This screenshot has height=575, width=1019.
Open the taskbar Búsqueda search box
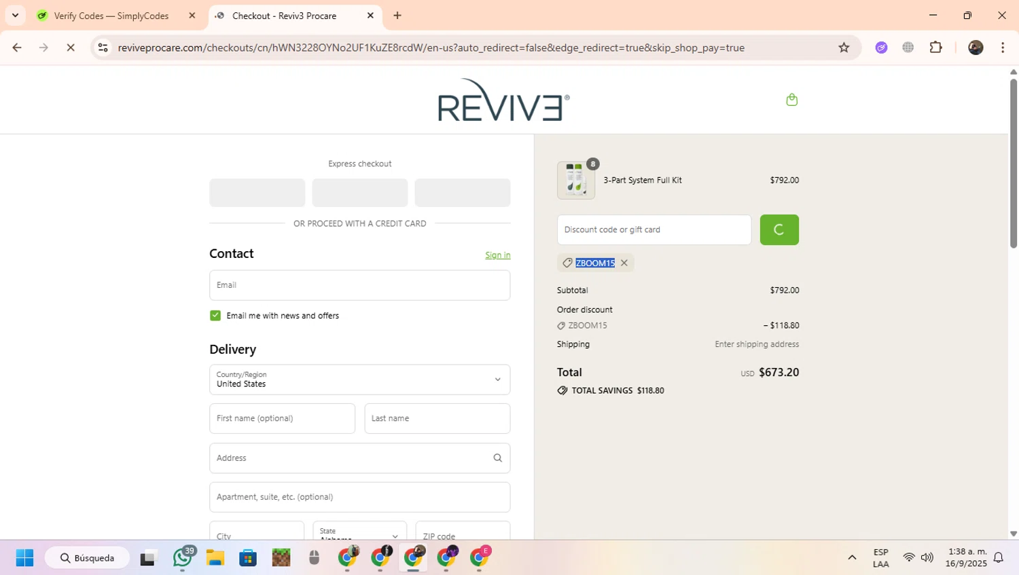tap(87, 558)
